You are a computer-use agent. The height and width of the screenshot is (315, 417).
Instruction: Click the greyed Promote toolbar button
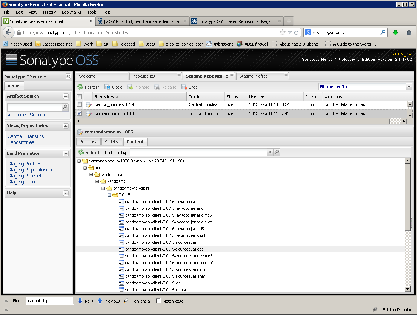tap(138, 87)
